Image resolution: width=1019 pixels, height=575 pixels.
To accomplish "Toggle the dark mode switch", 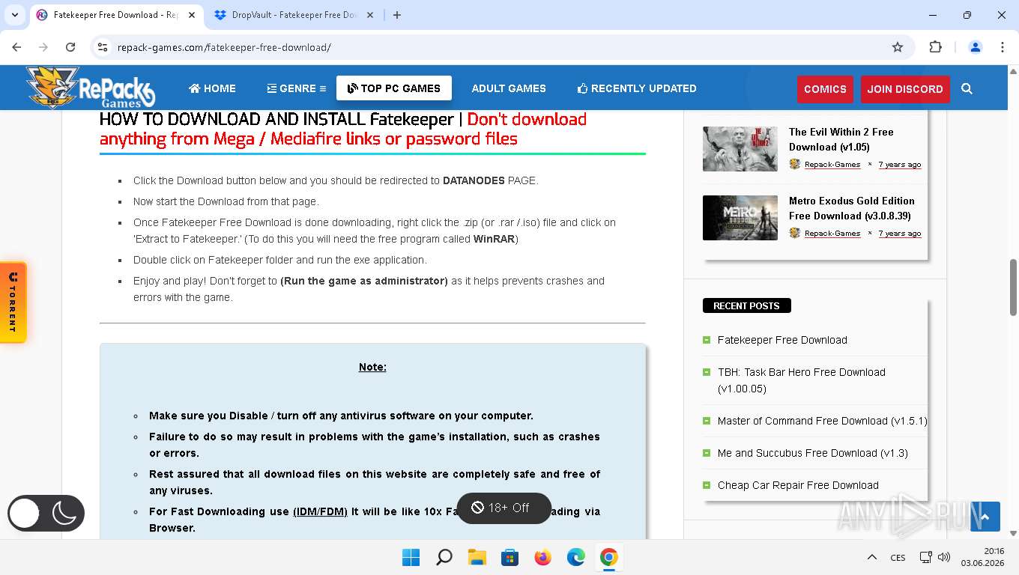I will (46, 514).
